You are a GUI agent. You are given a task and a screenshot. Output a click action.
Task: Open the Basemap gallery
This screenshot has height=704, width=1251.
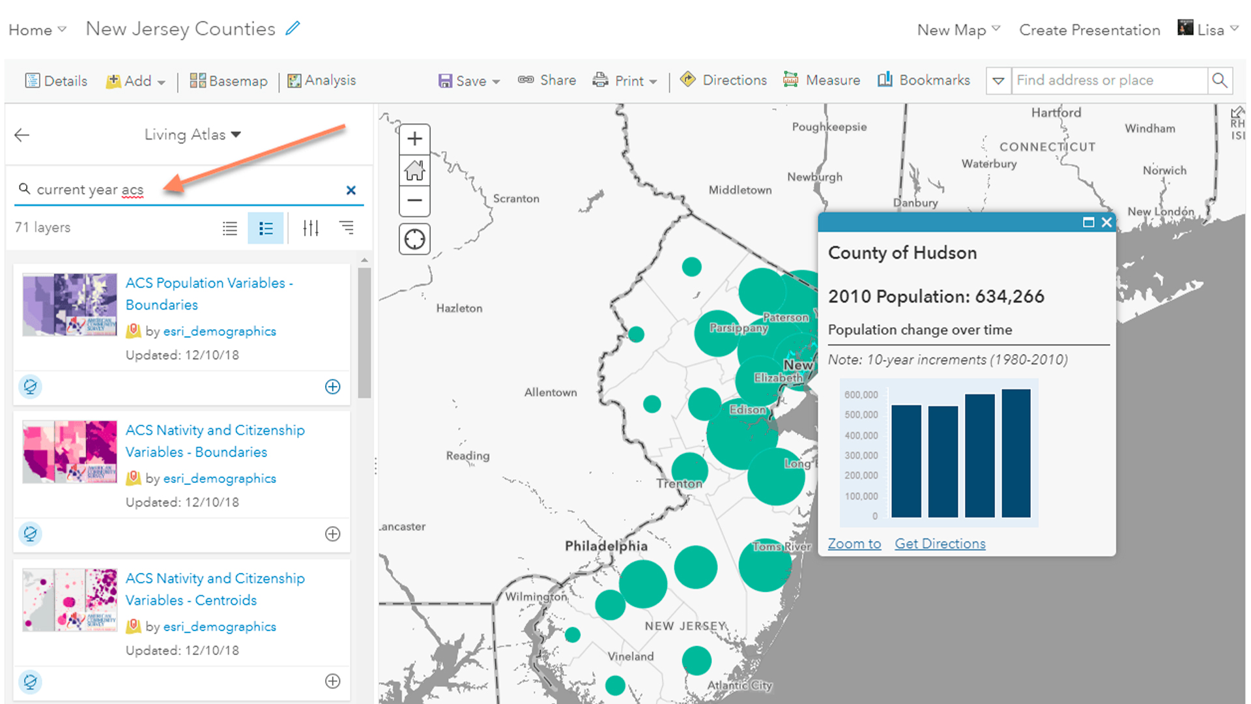229,81
